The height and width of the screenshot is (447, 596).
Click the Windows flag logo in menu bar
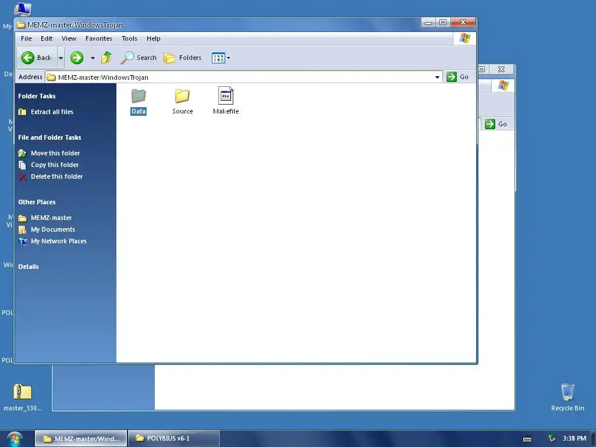click(x=465, y=38)
